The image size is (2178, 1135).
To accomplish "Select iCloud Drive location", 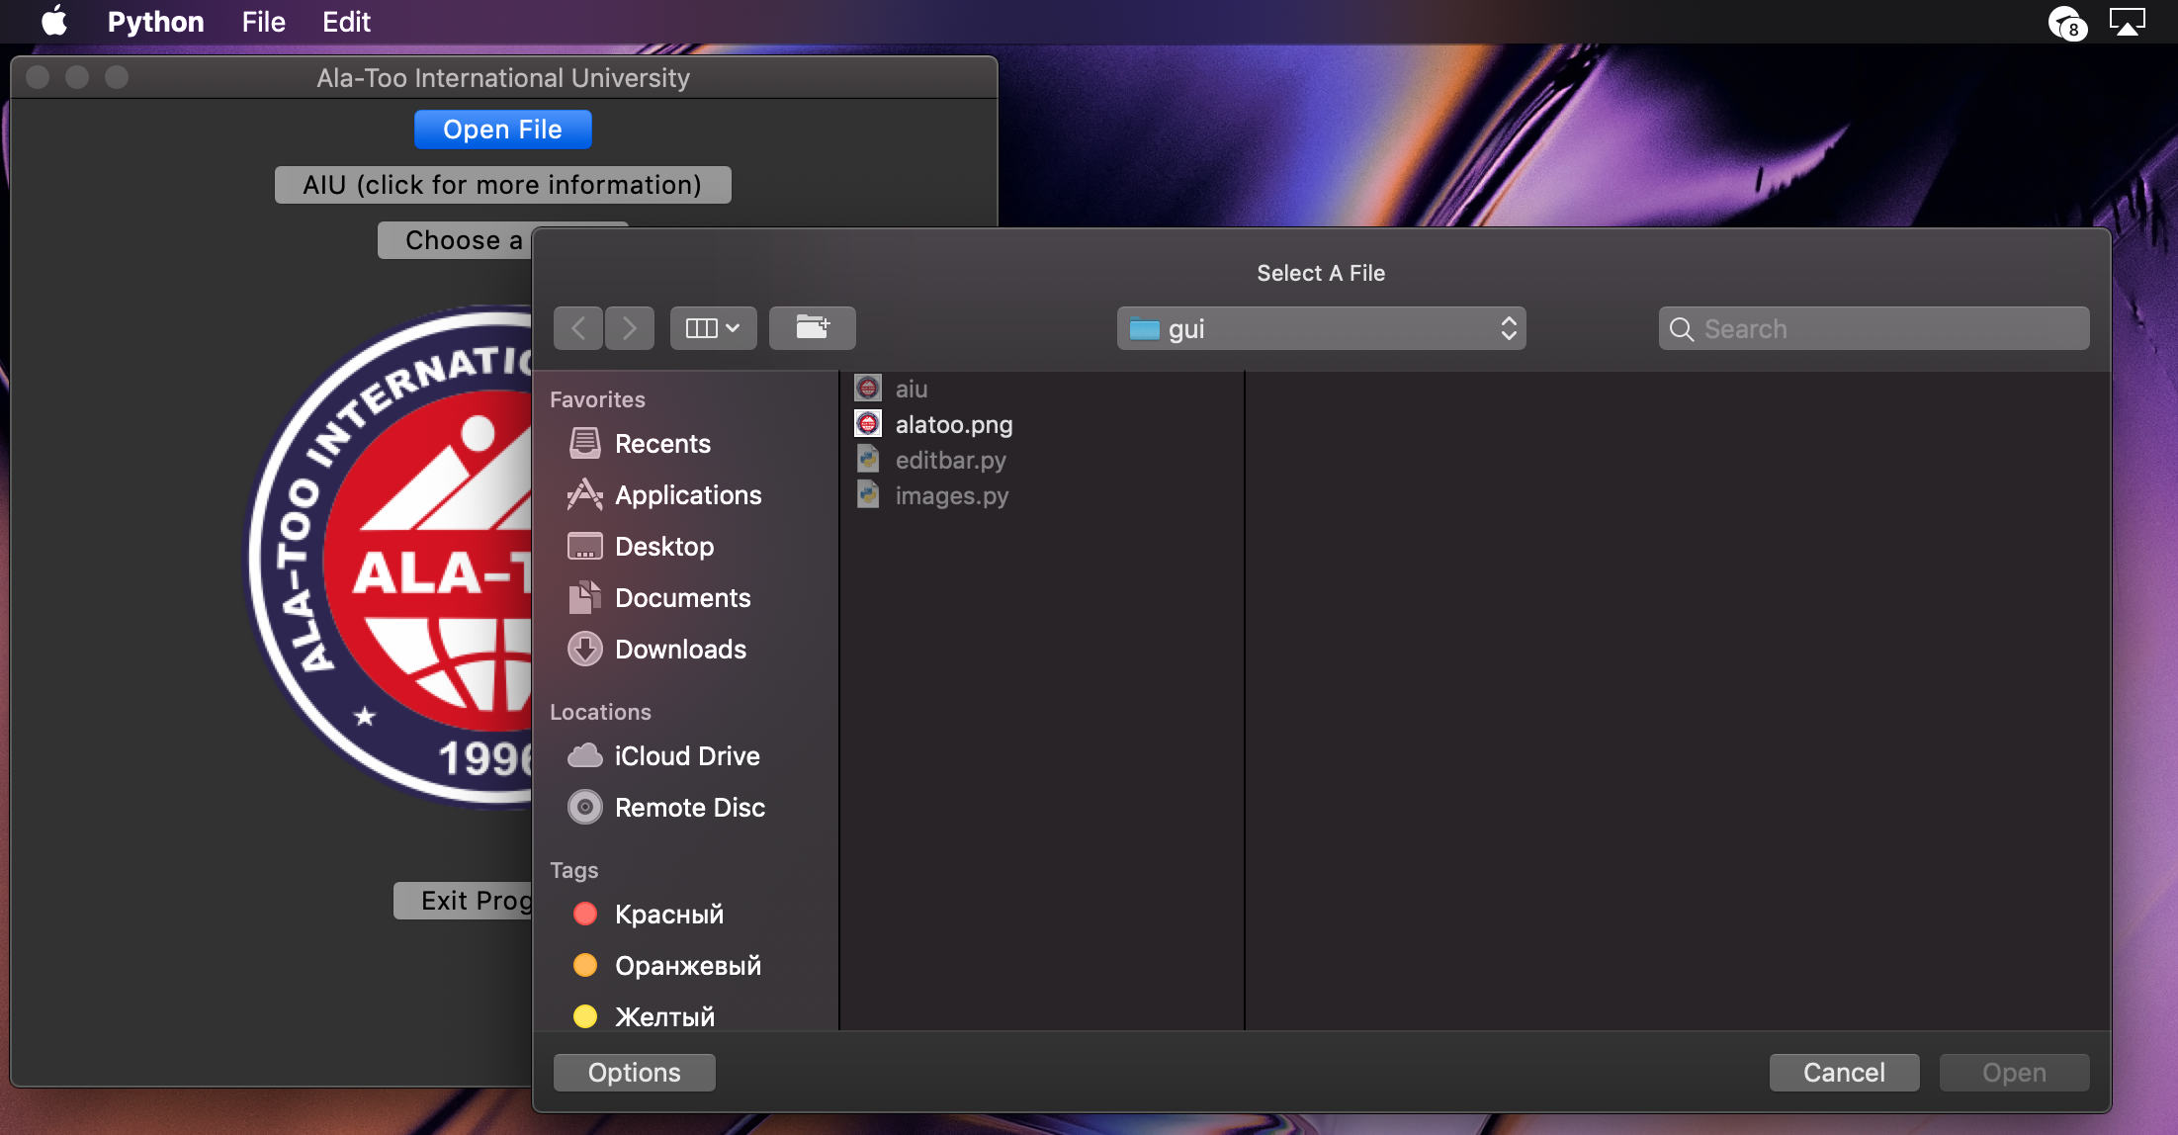I will point(685,756).
